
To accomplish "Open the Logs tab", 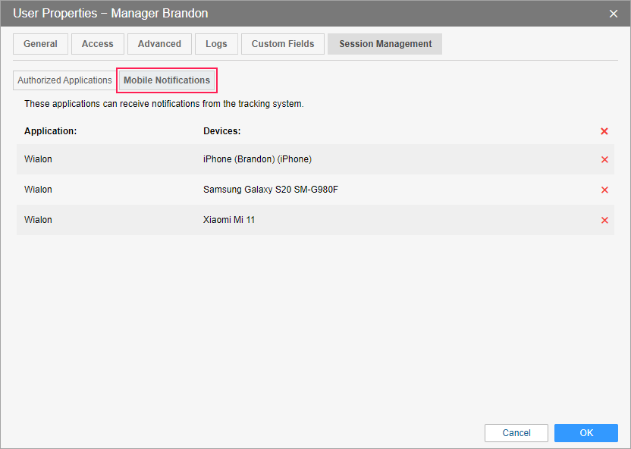I will click(216, 44).
